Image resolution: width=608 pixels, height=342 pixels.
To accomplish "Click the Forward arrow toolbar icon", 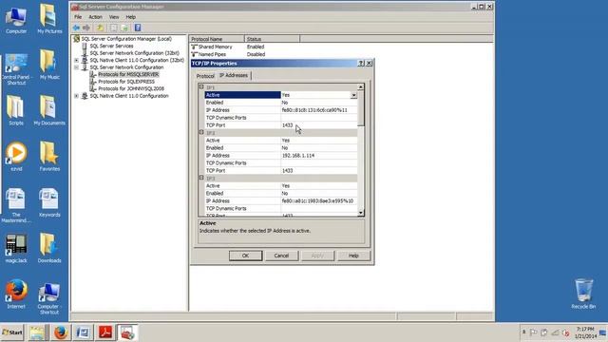I will coord(86,28).
